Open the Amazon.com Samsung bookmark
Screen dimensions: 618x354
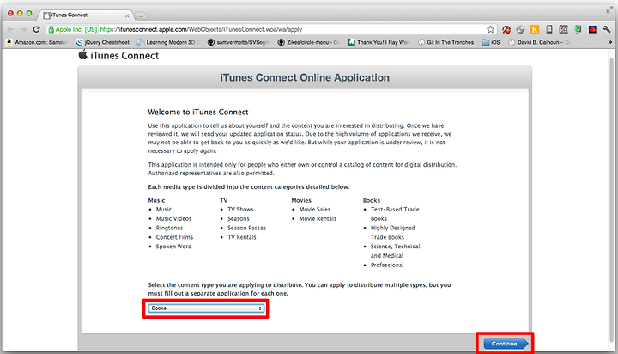point(37,42)
